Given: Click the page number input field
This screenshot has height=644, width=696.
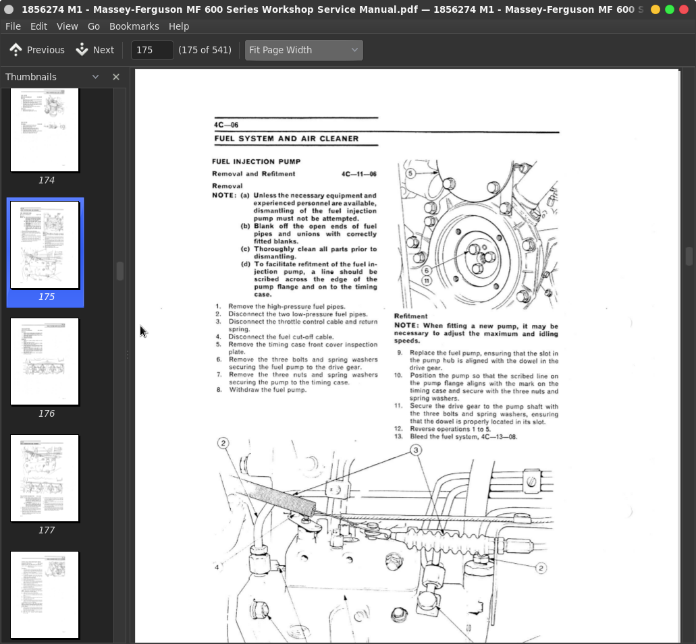Looking at the screenshot, I should [x=152, y=50].
